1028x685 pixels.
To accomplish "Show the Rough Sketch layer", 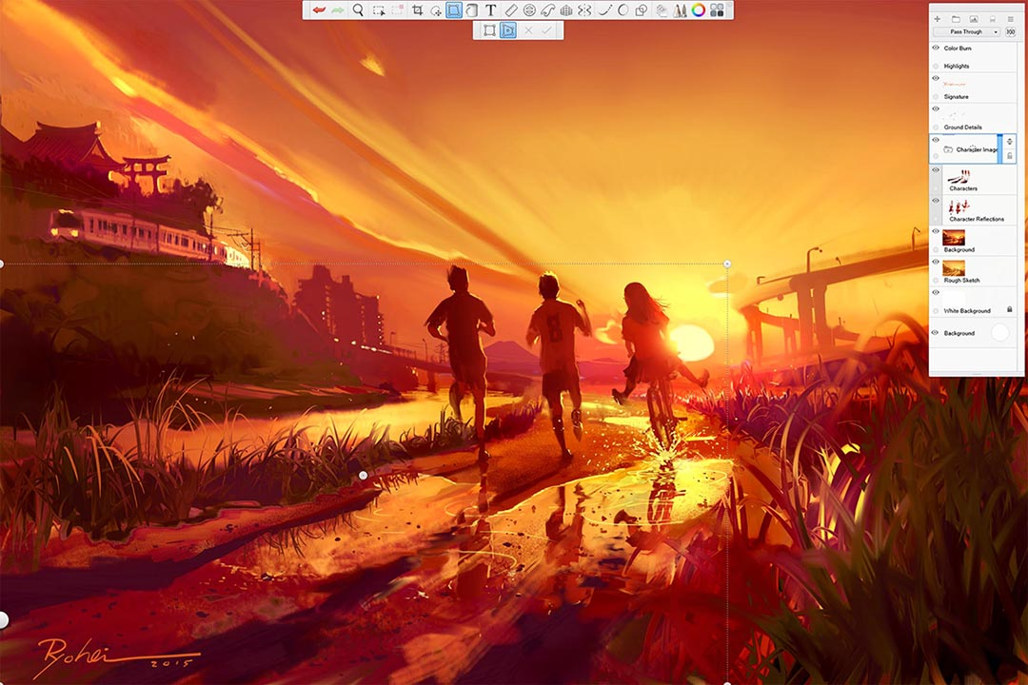I will point(935,263).
